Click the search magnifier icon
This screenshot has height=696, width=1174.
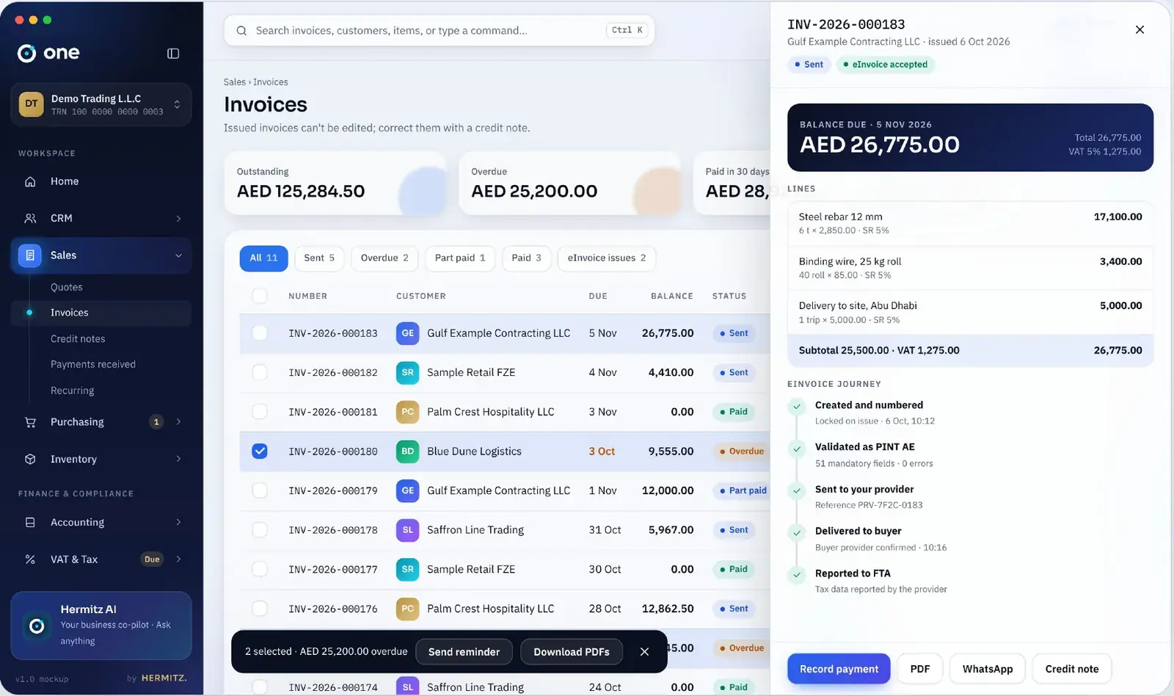click(x=241, y=31)
